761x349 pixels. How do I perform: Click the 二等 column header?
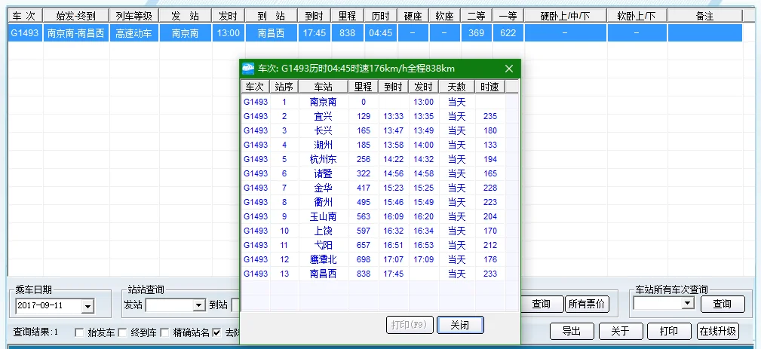pos(477,16)
